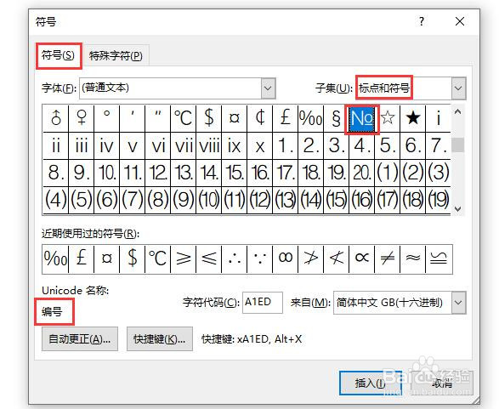Select the pound £ symbol in symbol grid
This screenshot has height=409, width=499.
(285, 118)
